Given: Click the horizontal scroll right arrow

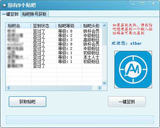Looking at the screenshot, I should coord(99,88).
